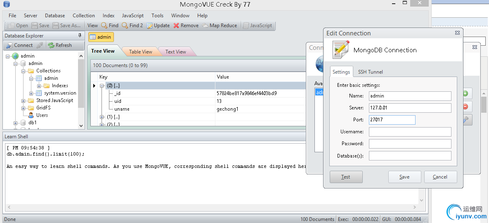
Task: Collapse document (0) in Tree View
Action: (x=102, y=86)
